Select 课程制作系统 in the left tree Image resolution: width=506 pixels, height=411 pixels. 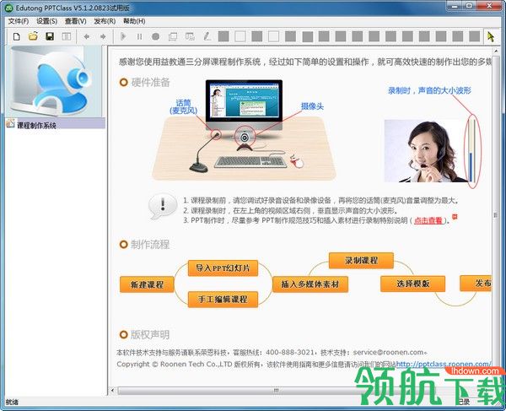[36, 125]
